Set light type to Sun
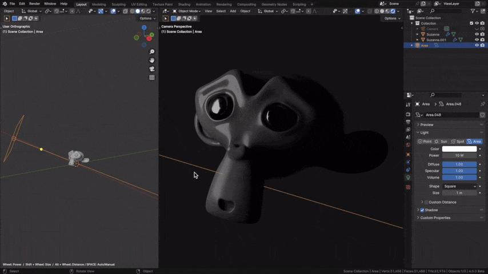This screenshot has height=274, width=488. (x=441, y=142)
